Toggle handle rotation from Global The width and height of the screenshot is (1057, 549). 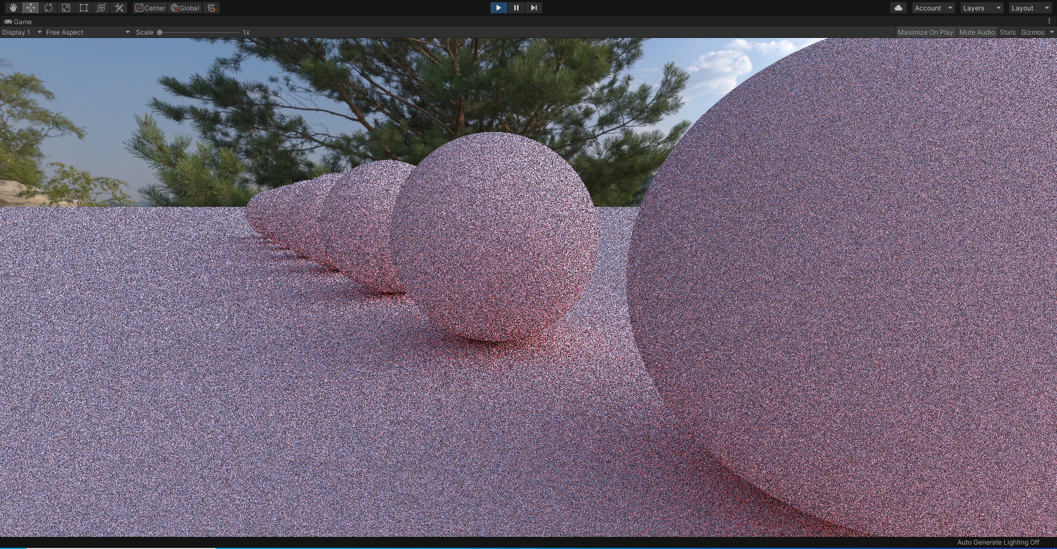185,8
